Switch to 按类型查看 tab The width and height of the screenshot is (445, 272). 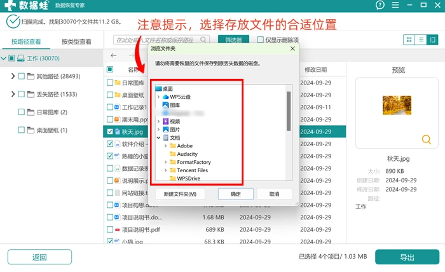pyautogui.click(x=76, y=42)
